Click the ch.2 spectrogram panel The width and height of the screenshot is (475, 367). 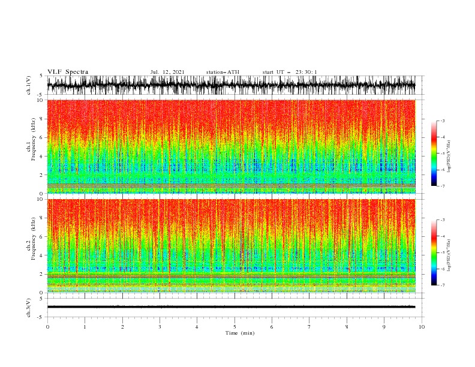(232, 246)
